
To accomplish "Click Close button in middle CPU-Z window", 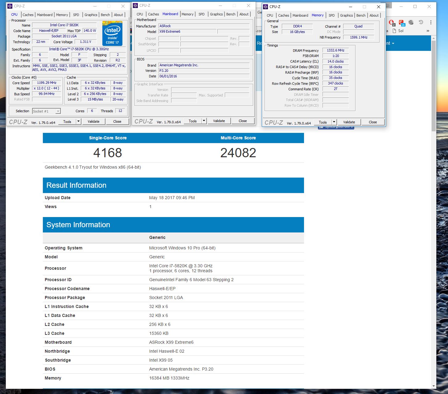I will click(243, 121).
